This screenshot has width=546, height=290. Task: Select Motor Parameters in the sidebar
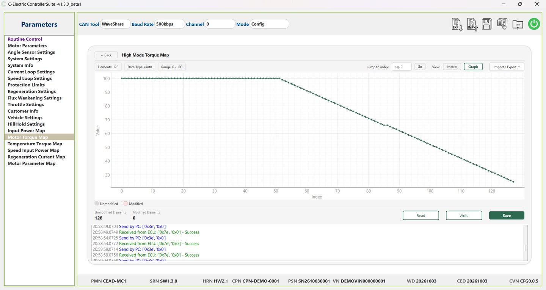27,45
